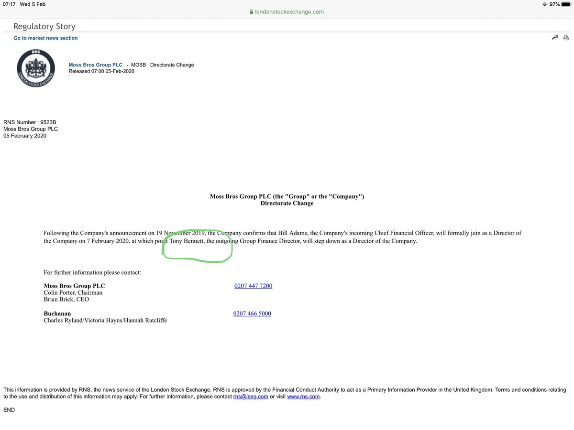Select 'For further information please contact:' text

(x=92, y=272)
